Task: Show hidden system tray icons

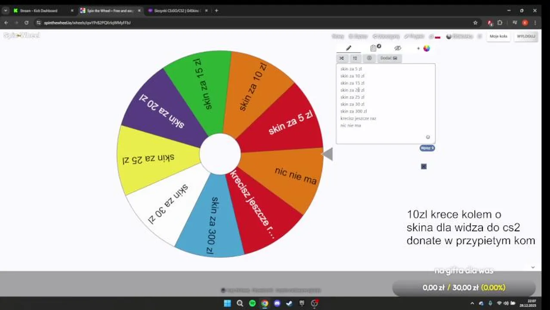Action: tap(472, 303)
